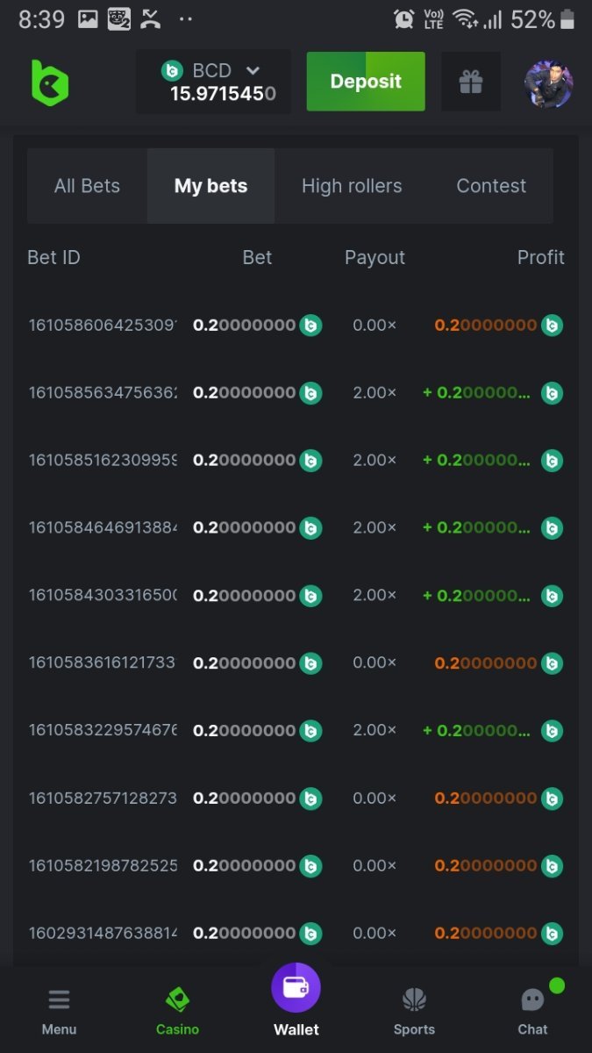Select the My bets tab
The width and height of the screenshot is (592, 1053).
210,186
